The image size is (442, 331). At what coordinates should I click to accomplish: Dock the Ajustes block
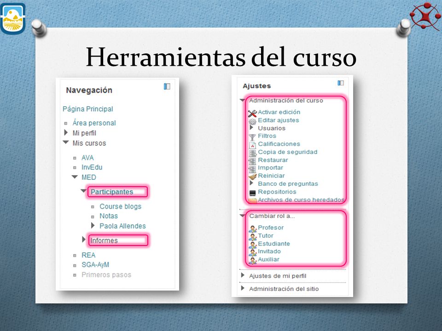[x=341, y=83]
